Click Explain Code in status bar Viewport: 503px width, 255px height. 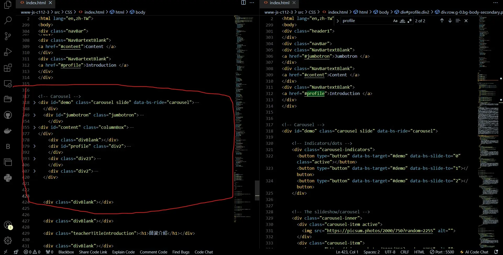(x=123, y=252)
